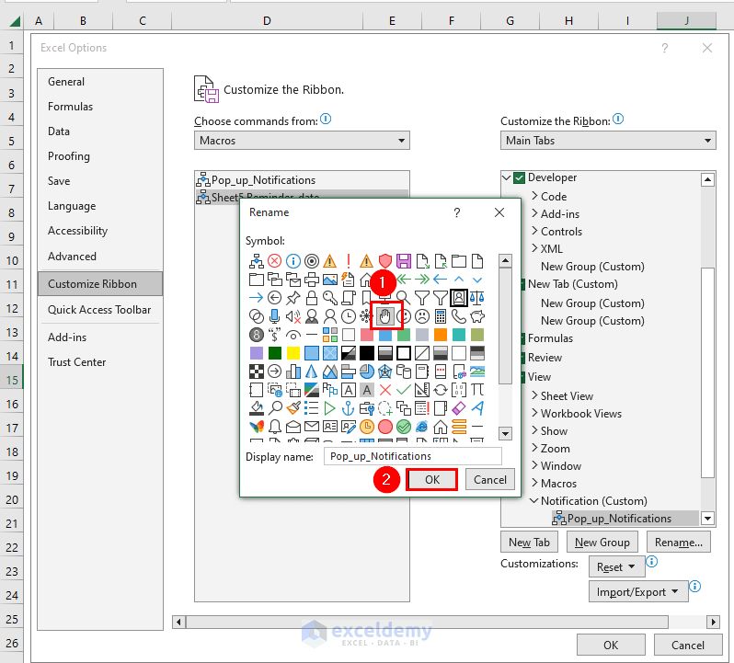Image resolution: width=734 pixels, height=663 pixels.
Task: Choose the pushpin symbol
Action: [293, 298]
